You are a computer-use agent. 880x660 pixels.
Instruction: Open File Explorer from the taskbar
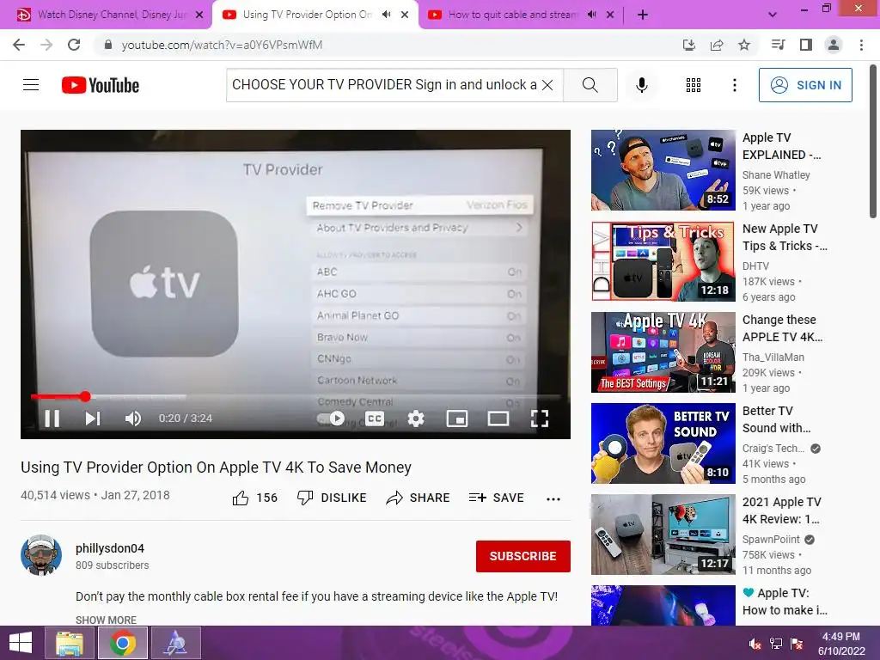(70, 643)
